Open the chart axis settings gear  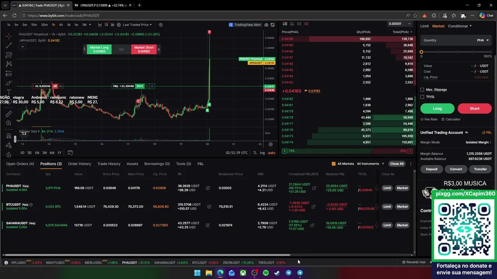click(x=271, y=144)
